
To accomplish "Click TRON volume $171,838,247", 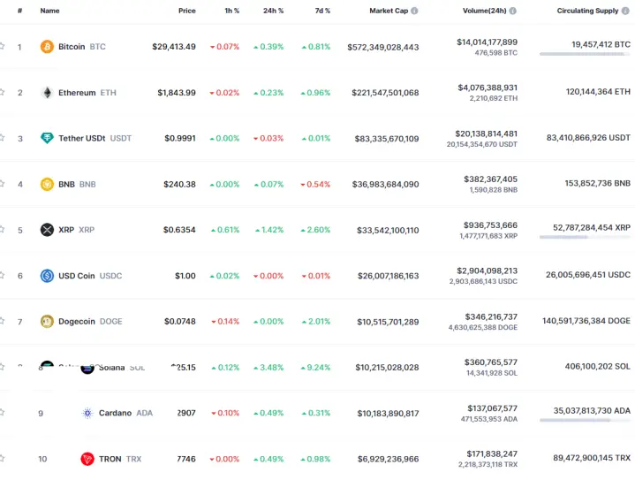I will coord(492,454).
